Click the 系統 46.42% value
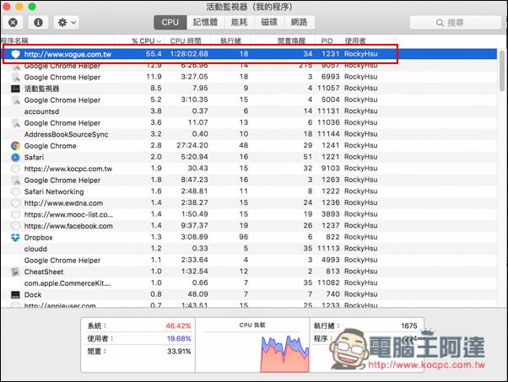Viewport: 508px width, 382px height. pyautogui.click(x=178, y=326)
